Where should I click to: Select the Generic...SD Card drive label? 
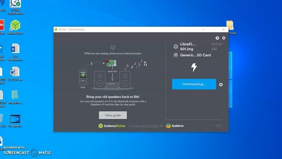195,55
